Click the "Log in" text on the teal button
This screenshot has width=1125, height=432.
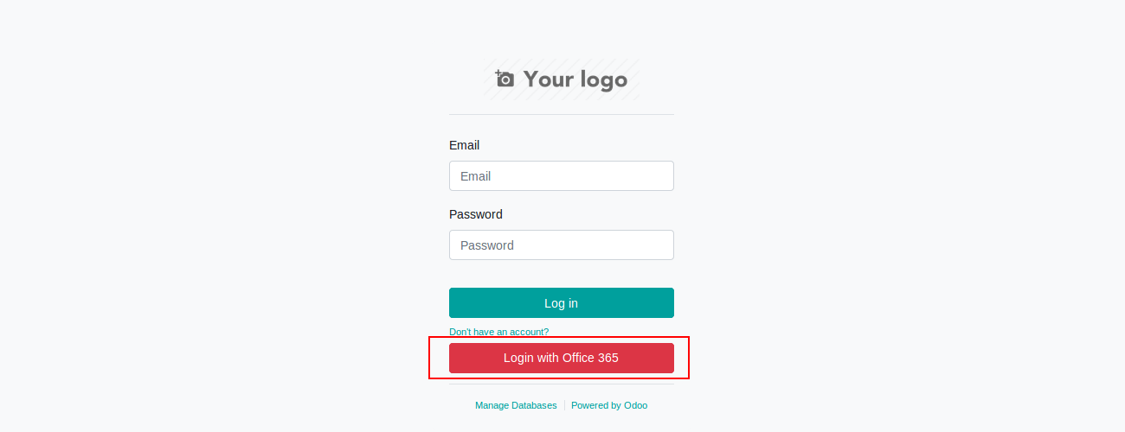[561, 303]
